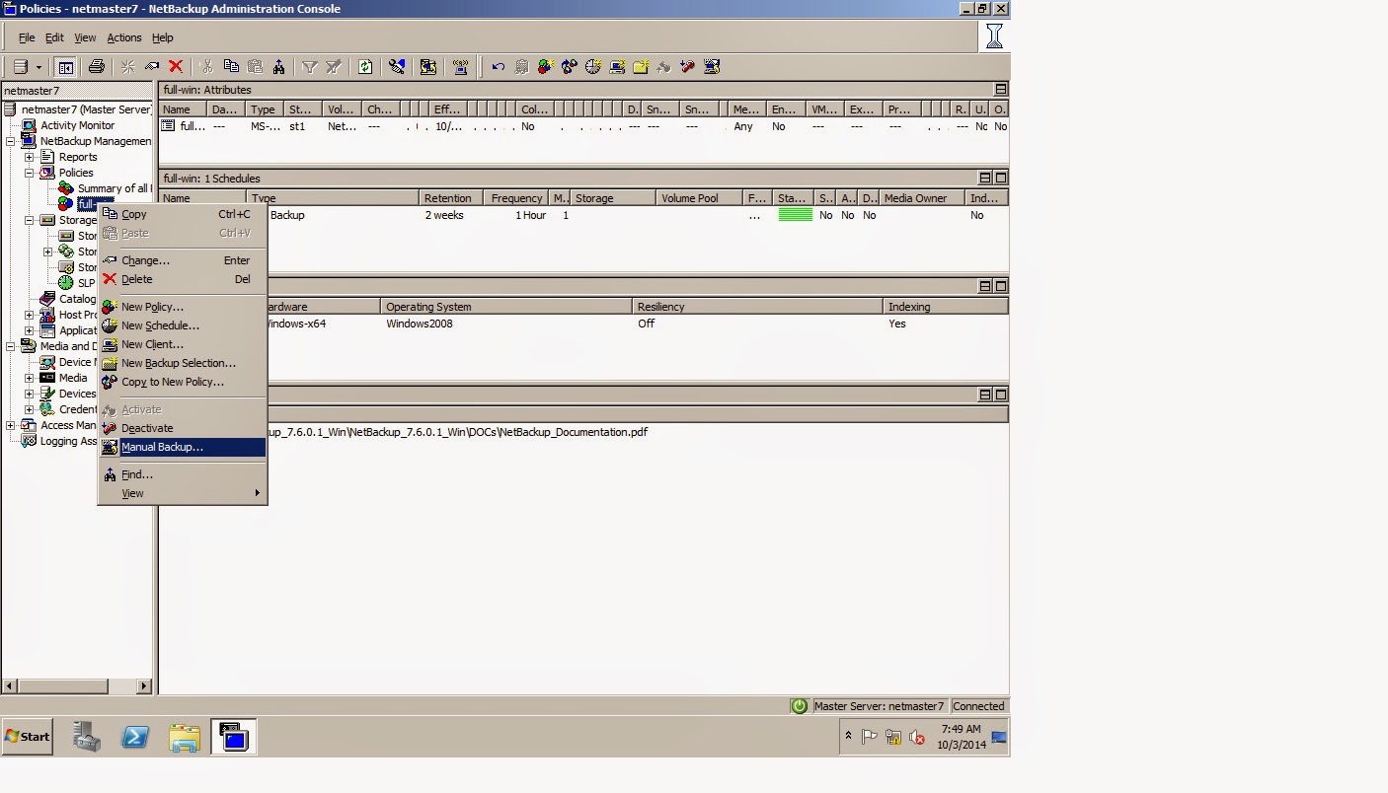Click the red Delete X toolbar icon
This screenshot has height=793, width=1388.
177,66
